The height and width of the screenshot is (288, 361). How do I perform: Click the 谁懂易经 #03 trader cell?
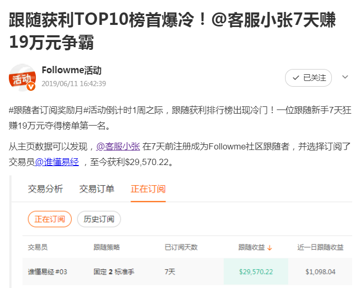coord(47,272)
